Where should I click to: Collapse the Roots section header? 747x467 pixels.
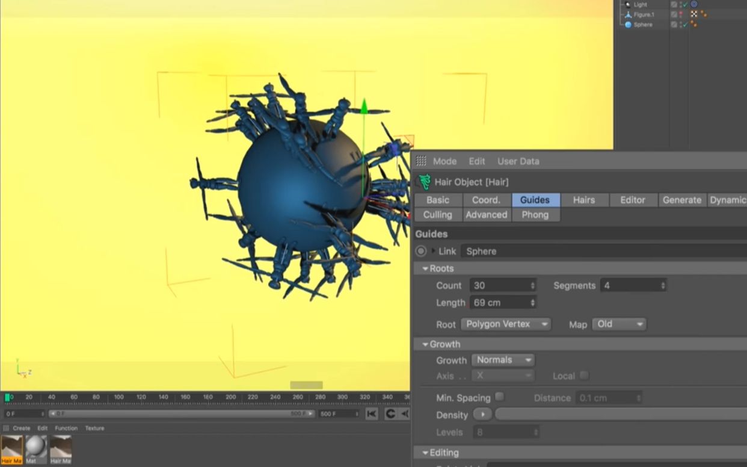[425, 268]
